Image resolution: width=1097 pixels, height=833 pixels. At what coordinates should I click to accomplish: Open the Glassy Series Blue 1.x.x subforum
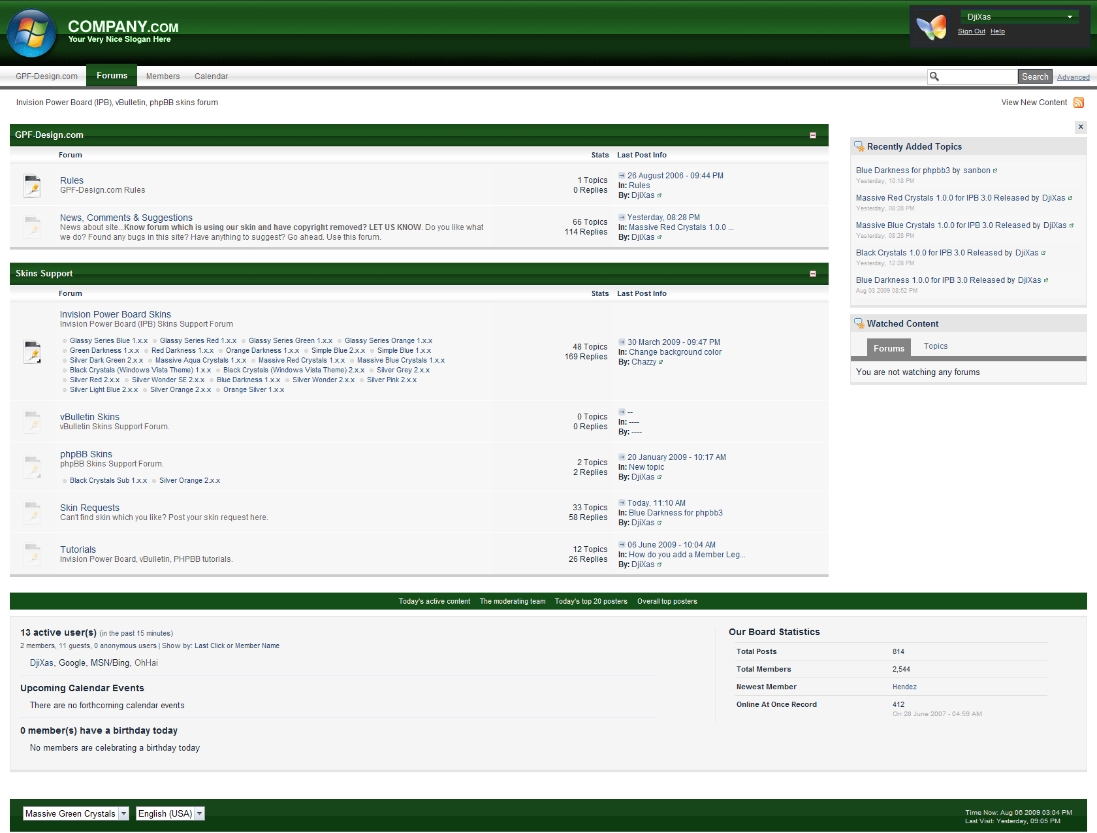point(108,340)
